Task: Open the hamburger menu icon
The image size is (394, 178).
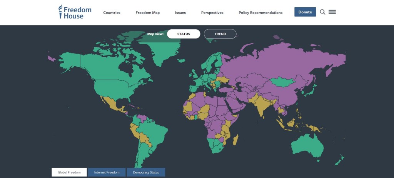Action: point(332,12)
